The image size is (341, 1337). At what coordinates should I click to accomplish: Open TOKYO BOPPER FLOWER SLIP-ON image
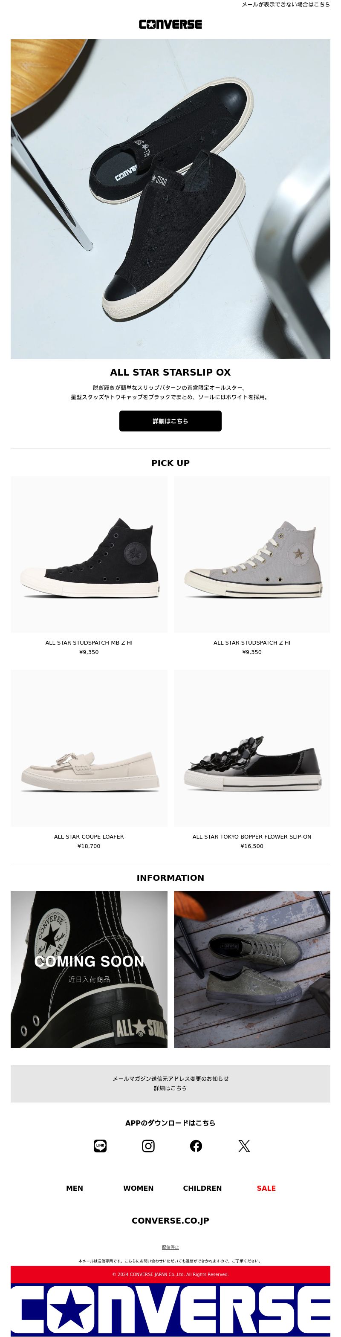coord(252,748)
